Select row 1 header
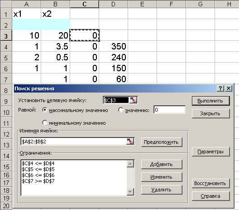Screen dimensions: 239x210 [x=6, y=14]
